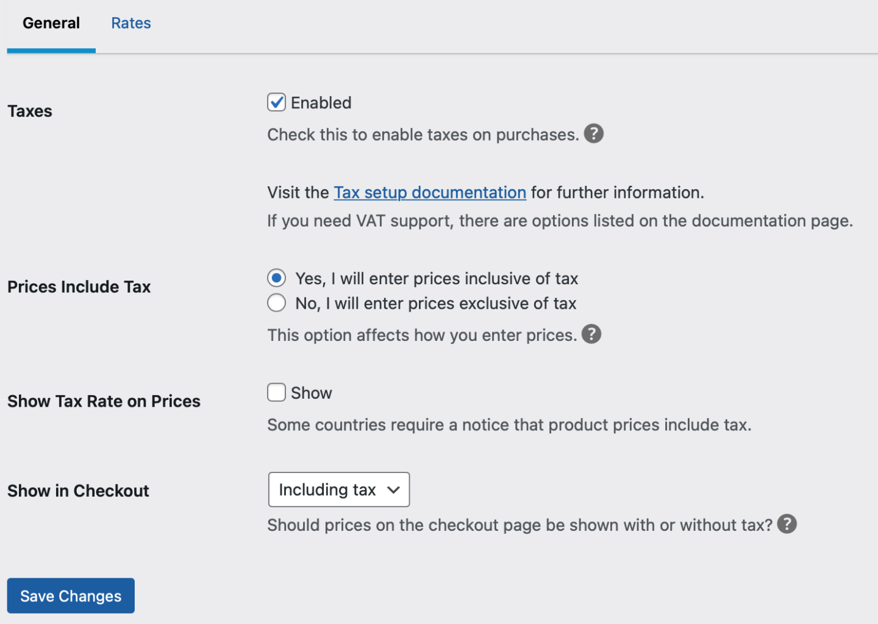Click the Show in Checkout setting label
Image resolution: width=878 pixels, height=624 pixels.
[x=78, y=490]
